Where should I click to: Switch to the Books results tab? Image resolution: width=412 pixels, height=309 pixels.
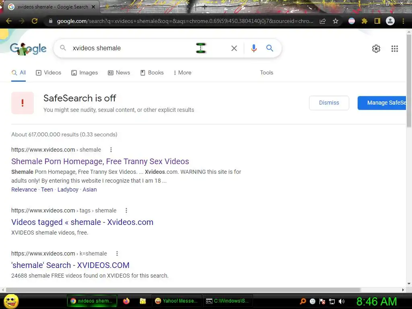click(x=152, y=72)
